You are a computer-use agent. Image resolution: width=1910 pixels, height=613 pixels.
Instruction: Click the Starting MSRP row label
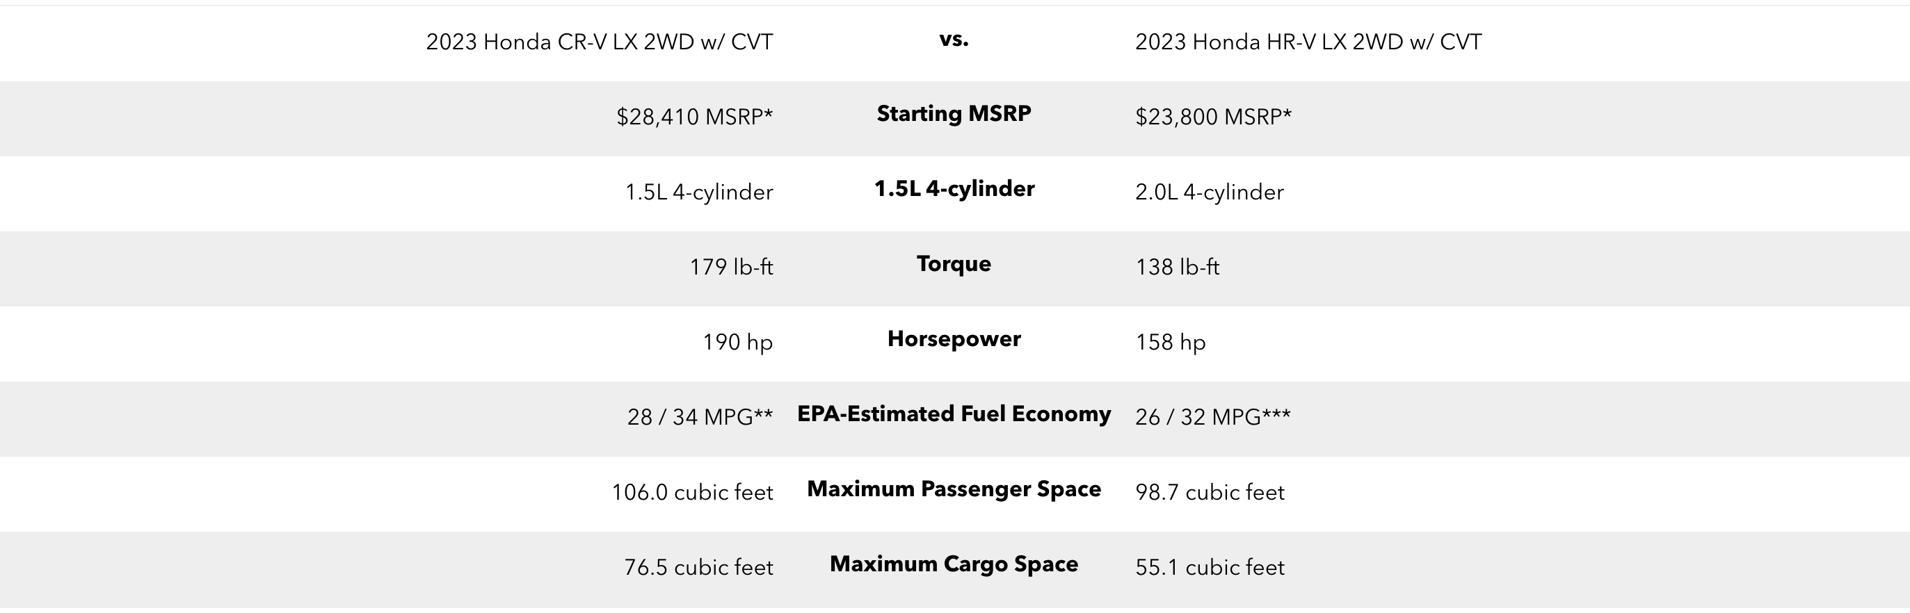954,113
